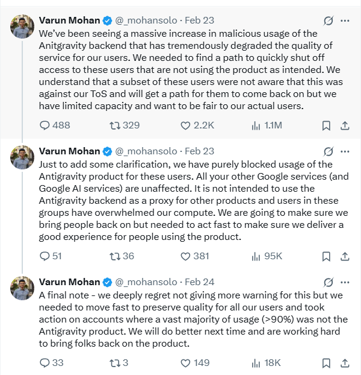This screenshot has width=361, height=375.
Task: Open more options on the second tweet
Action: (345, 151)
